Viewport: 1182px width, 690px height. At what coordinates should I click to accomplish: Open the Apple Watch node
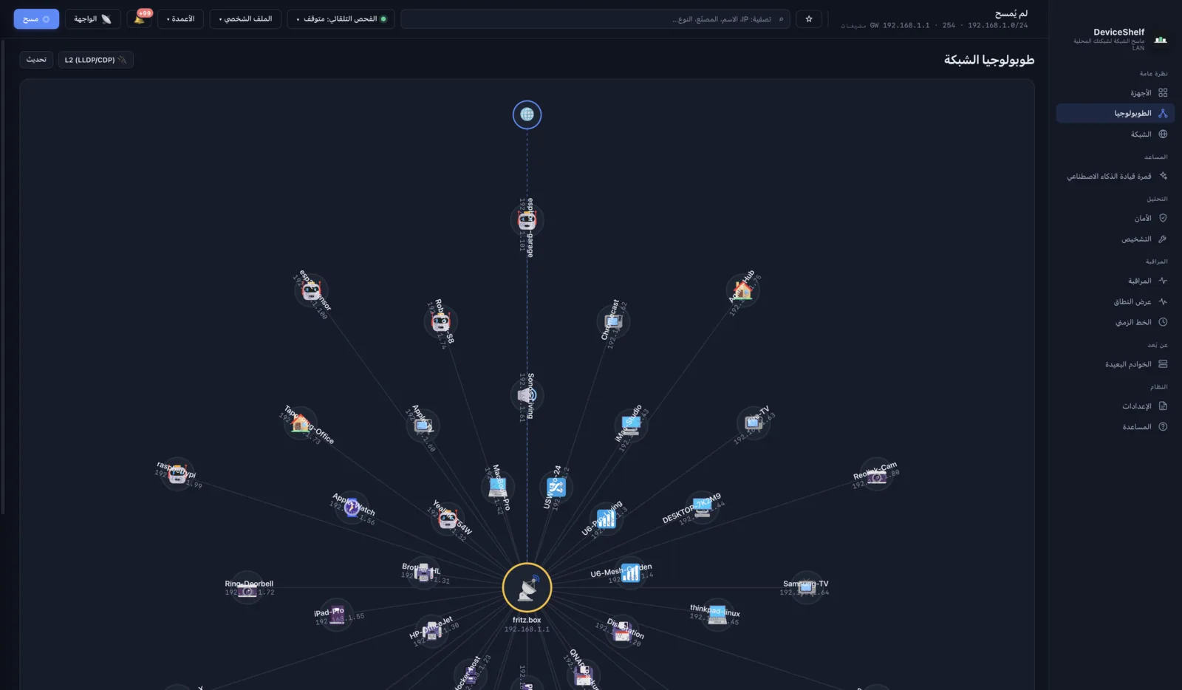click(352, 508)
